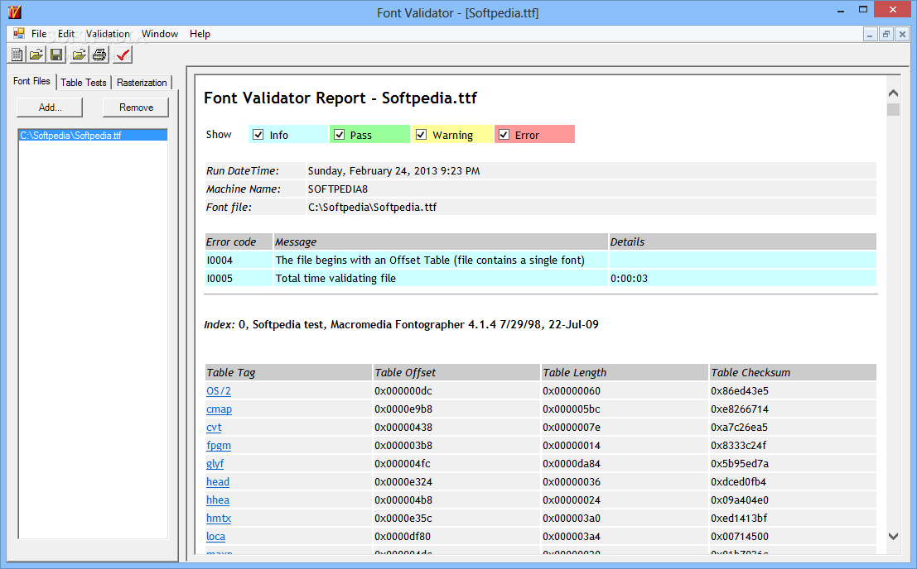
Task: Uncheck the Warning filter checkbox
Action: coord(421,135)
